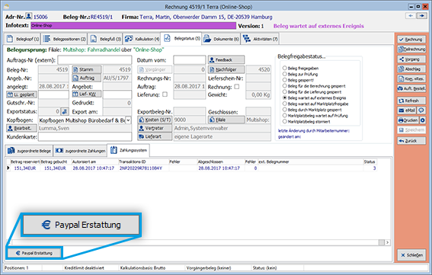
Task: Click the Lief-KW calendar button
Action: pos(87,94)
